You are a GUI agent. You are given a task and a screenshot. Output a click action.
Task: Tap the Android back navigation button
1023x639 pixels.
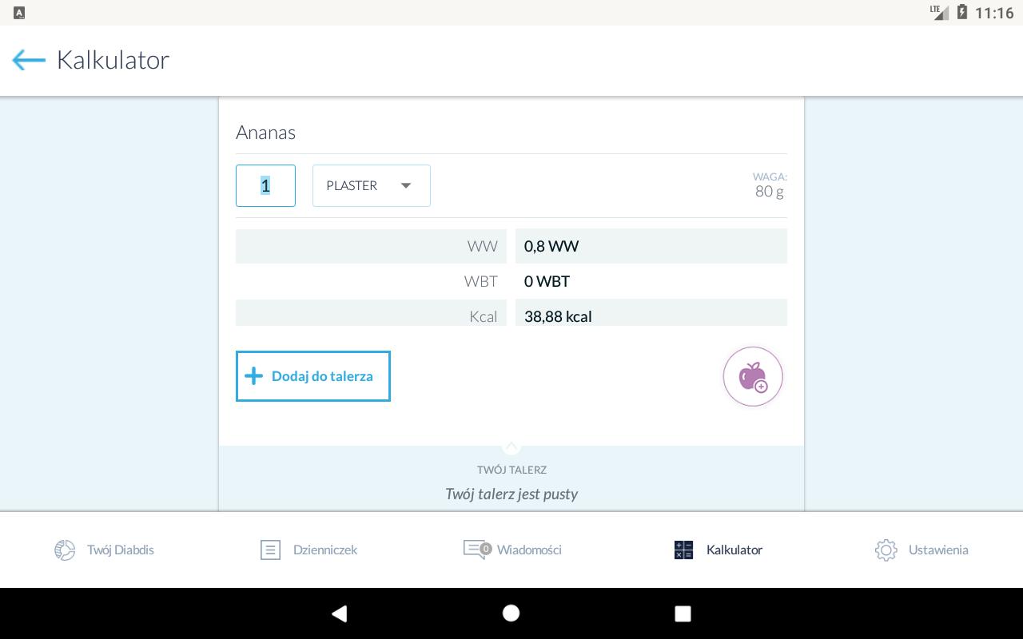pos(340,613)
